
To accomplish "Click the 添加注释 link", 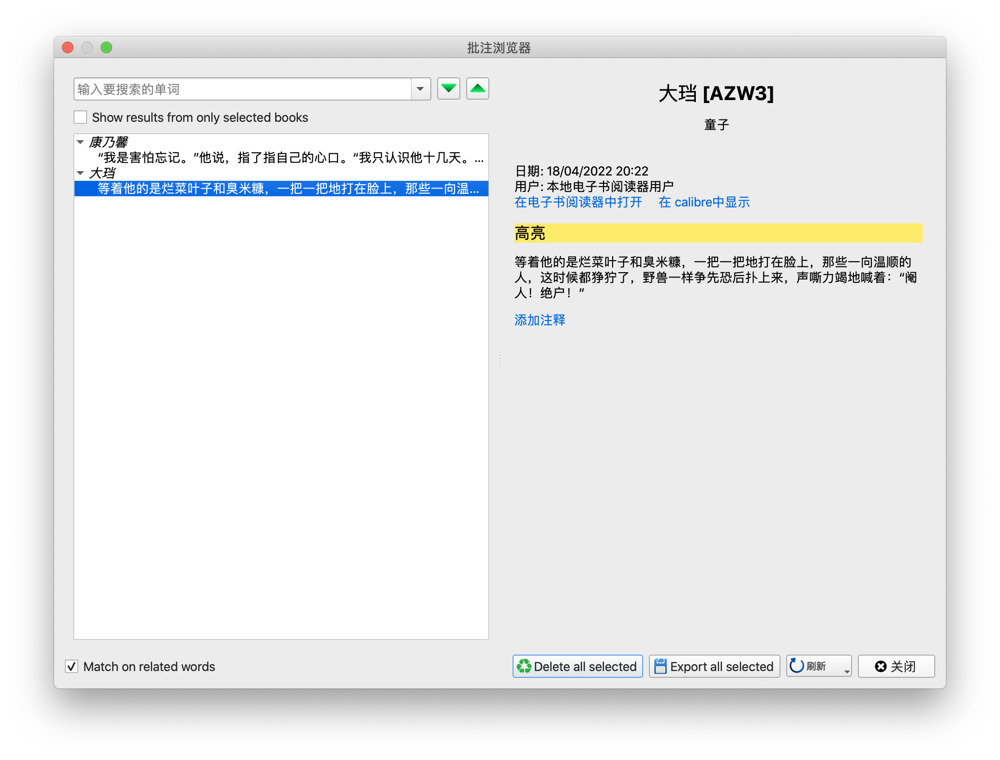I will pyautogui.click(x=540, y=320).
